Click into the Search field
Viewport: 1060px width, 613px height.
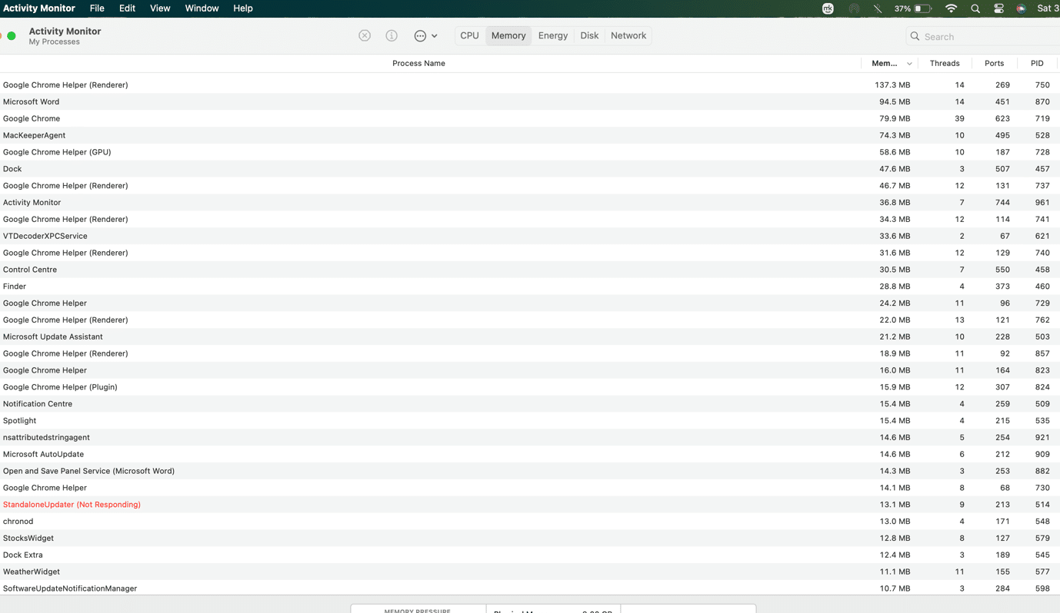[985, 37]
